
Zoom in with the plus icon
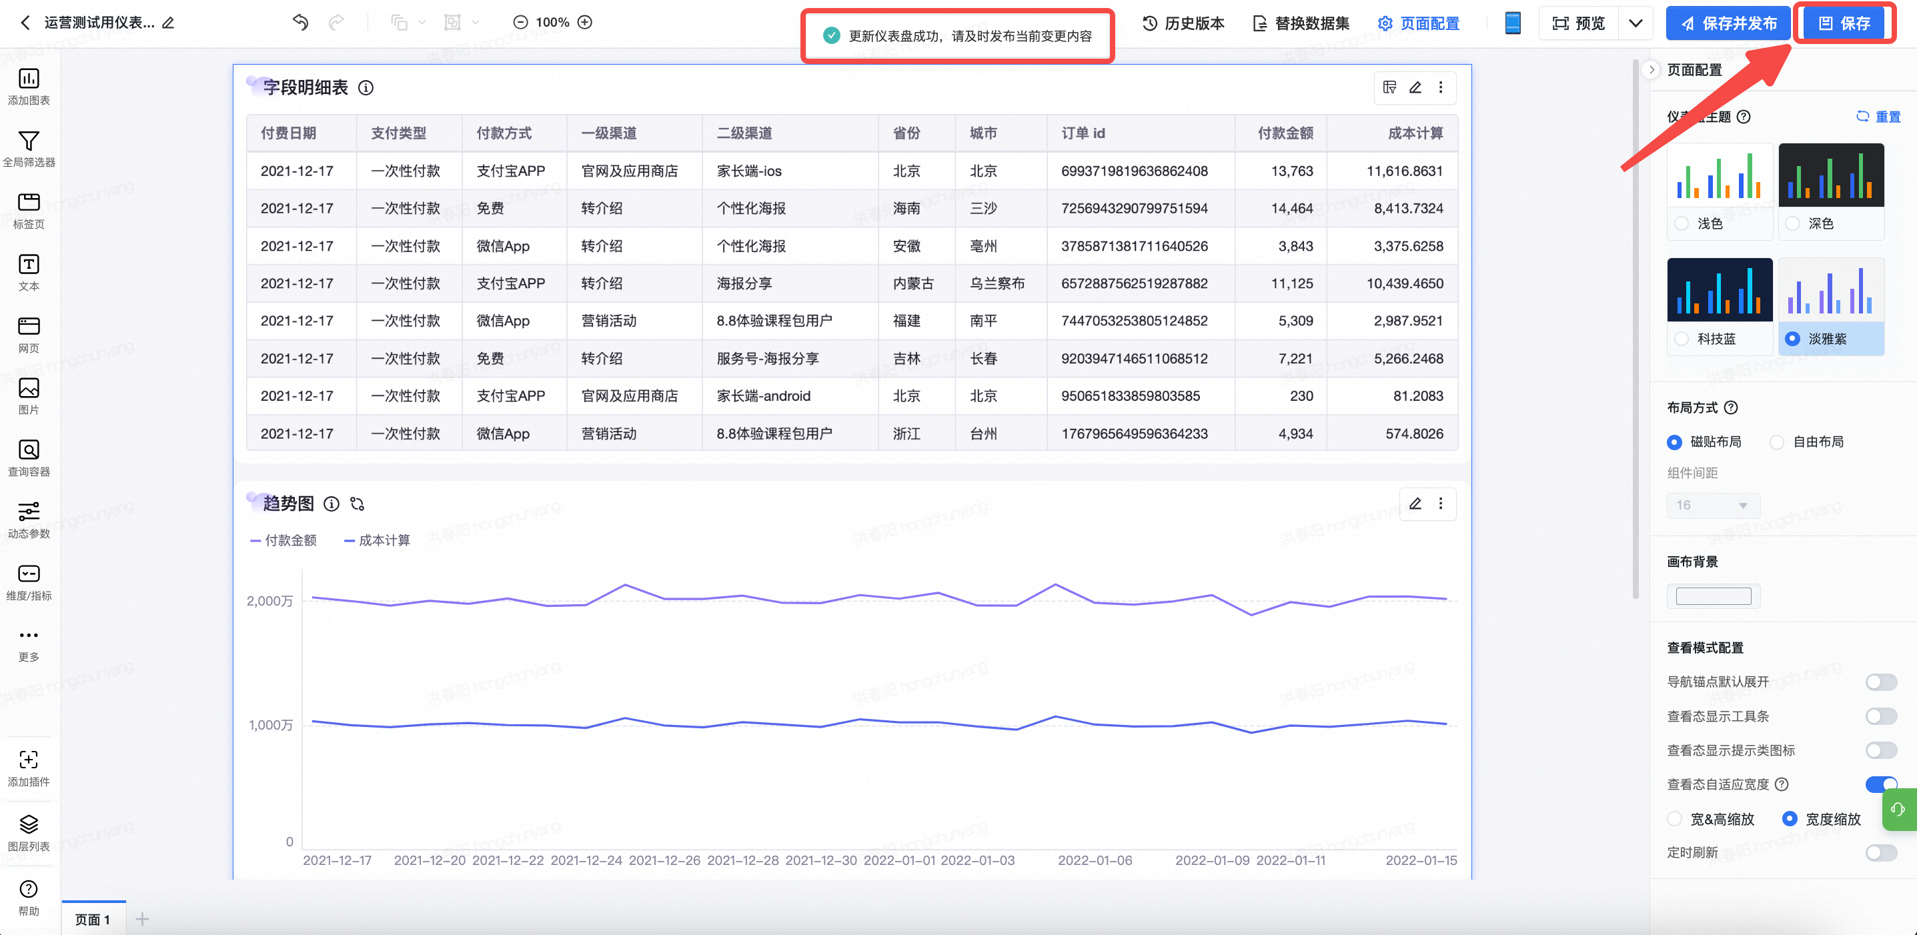coord(585,22)
